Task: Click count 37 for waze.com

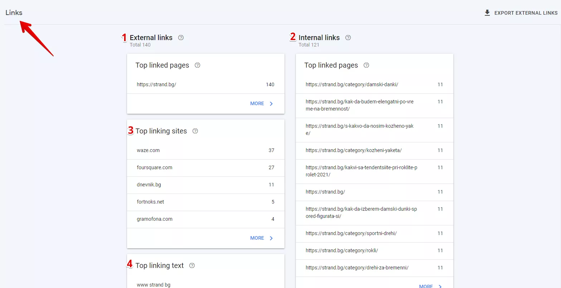Action: (271, 150)
